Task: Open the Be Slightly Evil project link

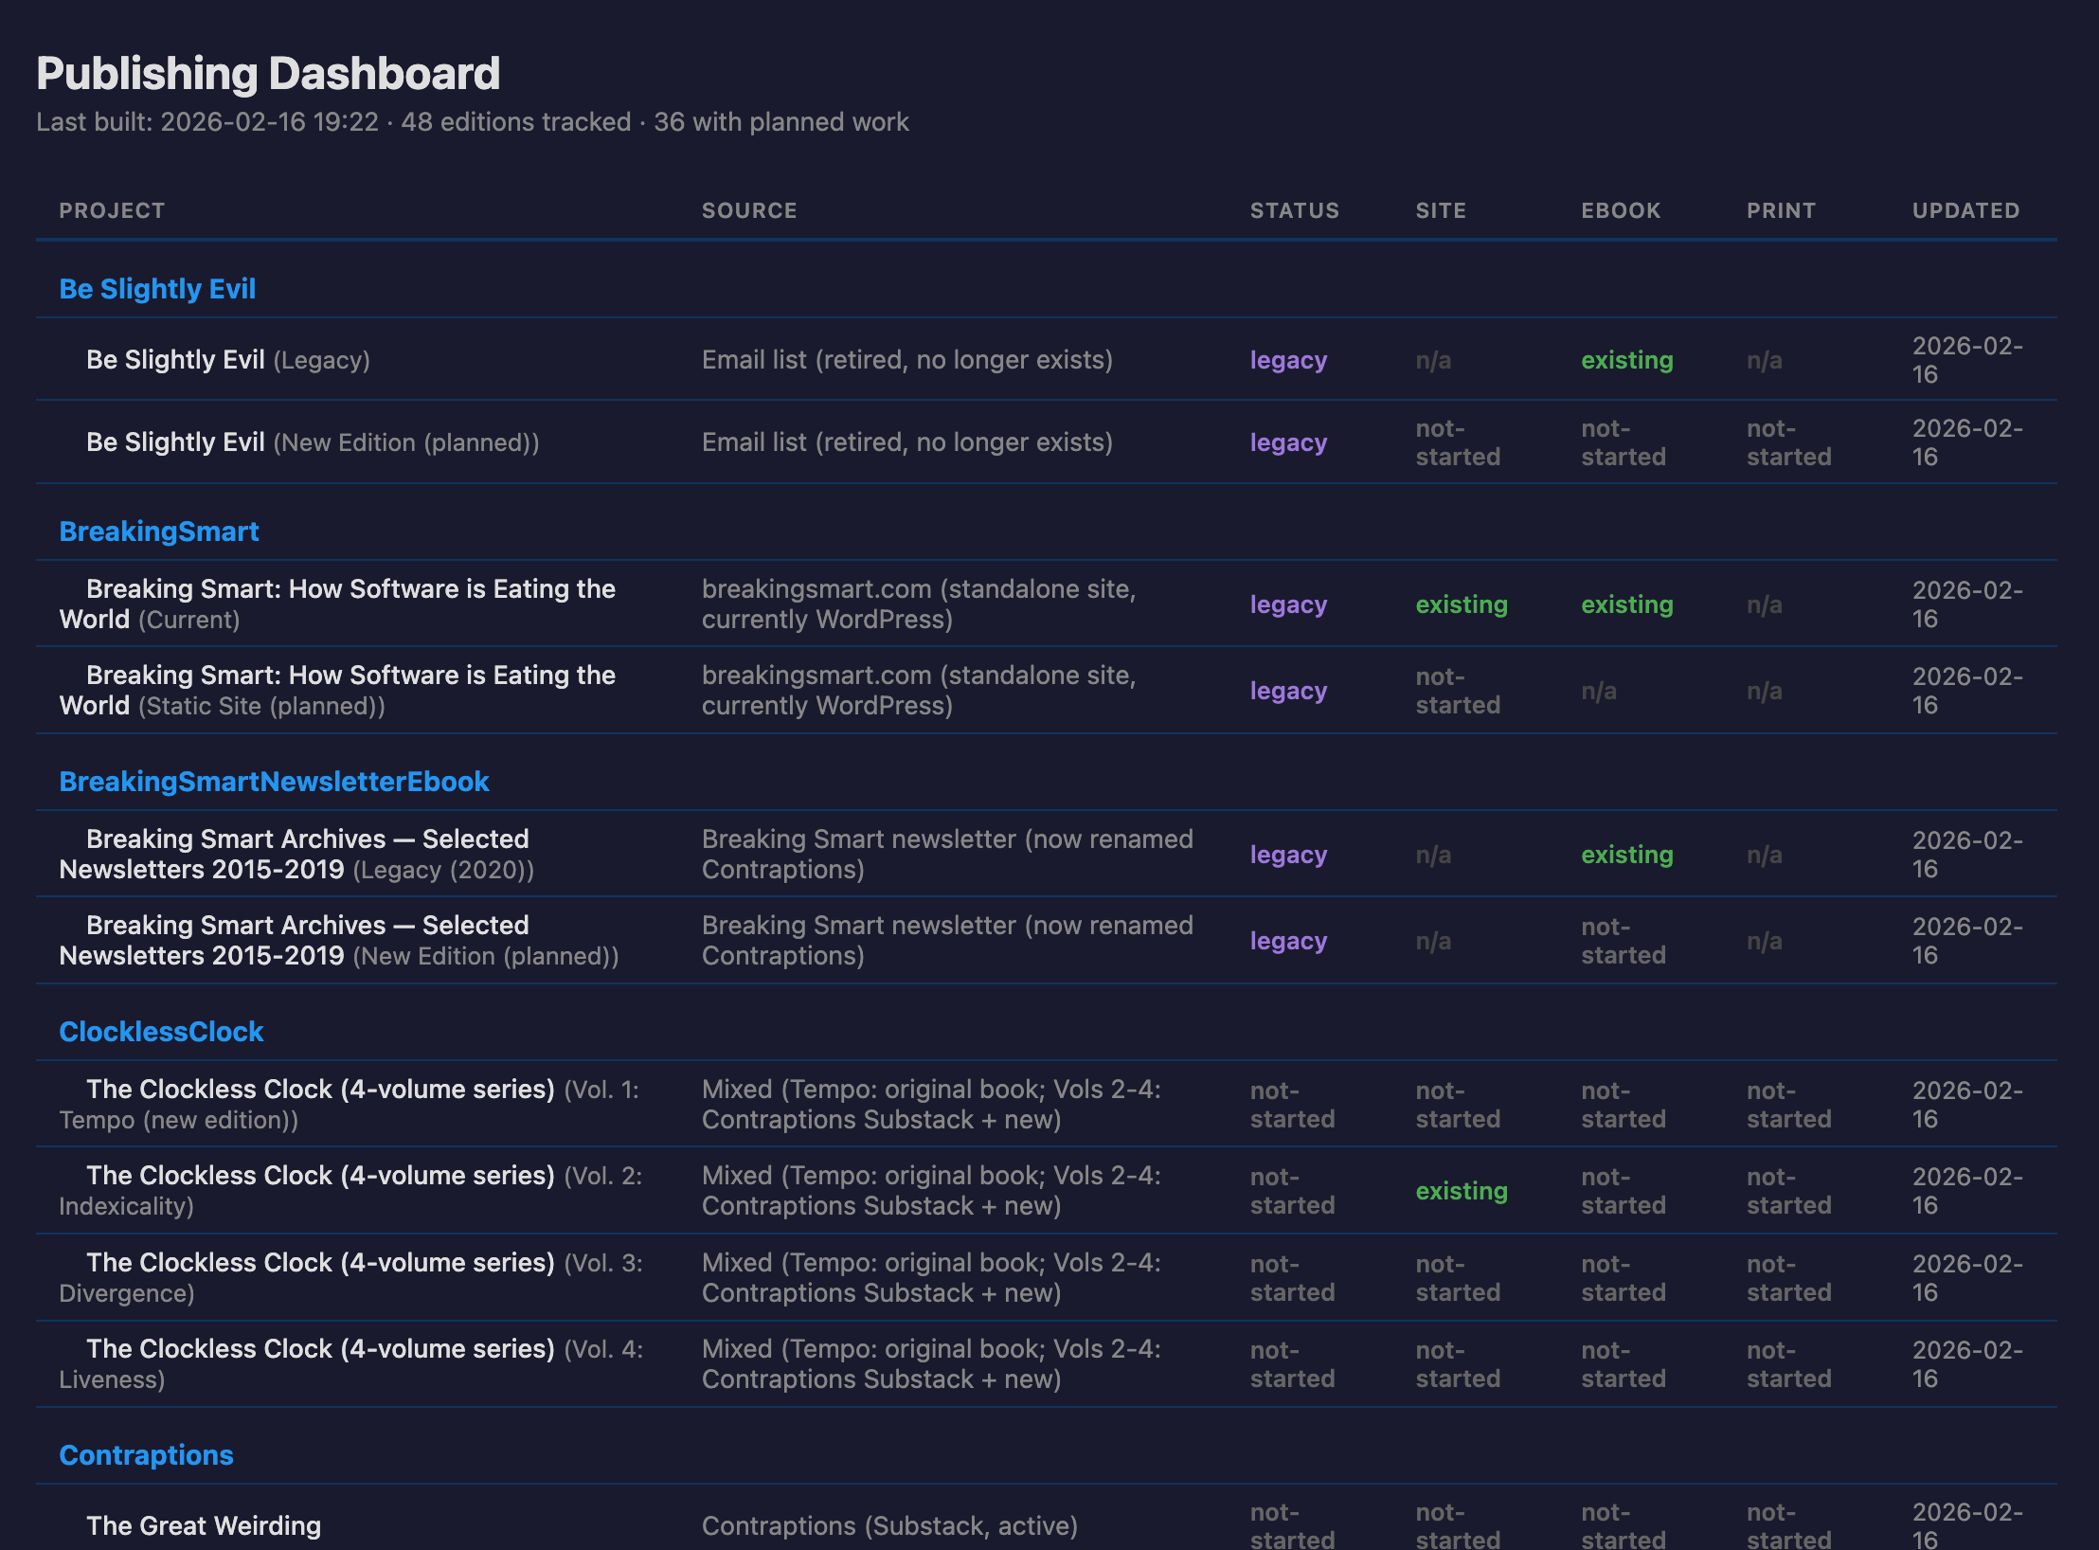Action: [157, 289]
